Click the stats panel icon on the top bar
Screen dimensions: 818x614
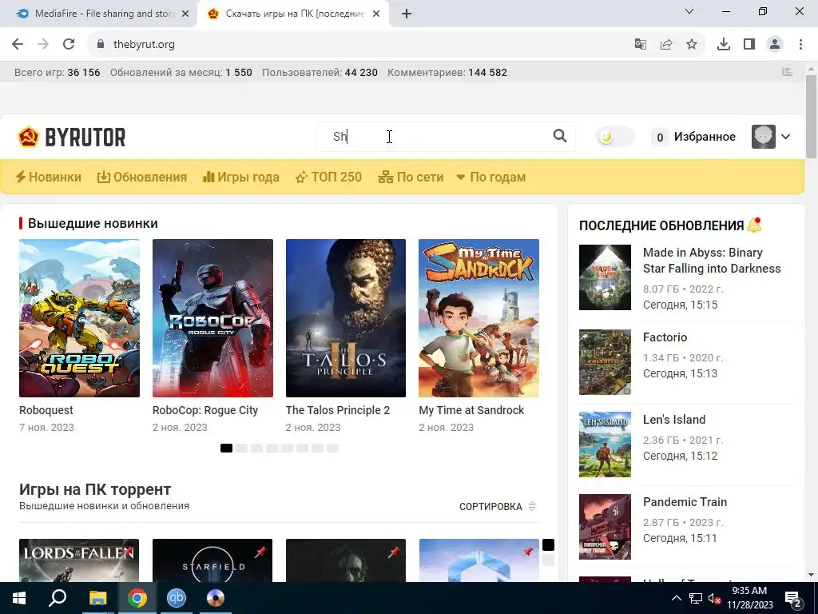coord(787,72)
